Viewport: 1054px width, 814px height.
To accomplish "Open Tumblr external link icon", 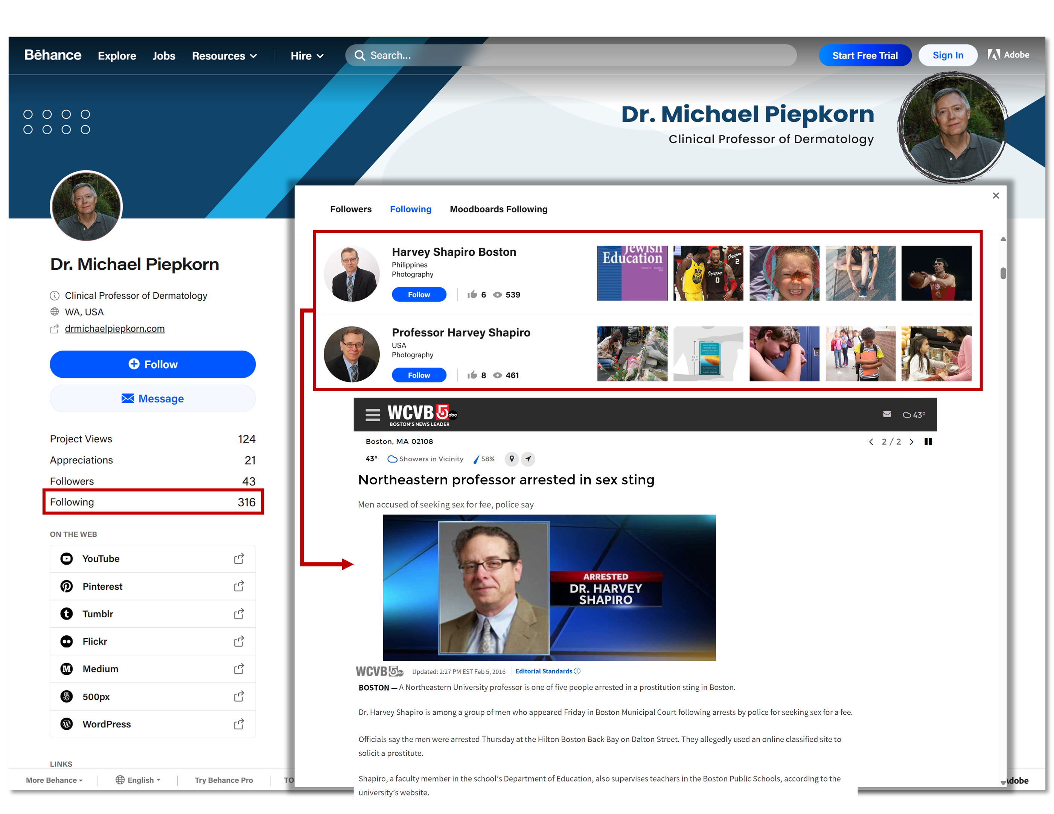I will click(x=239, y=614).
